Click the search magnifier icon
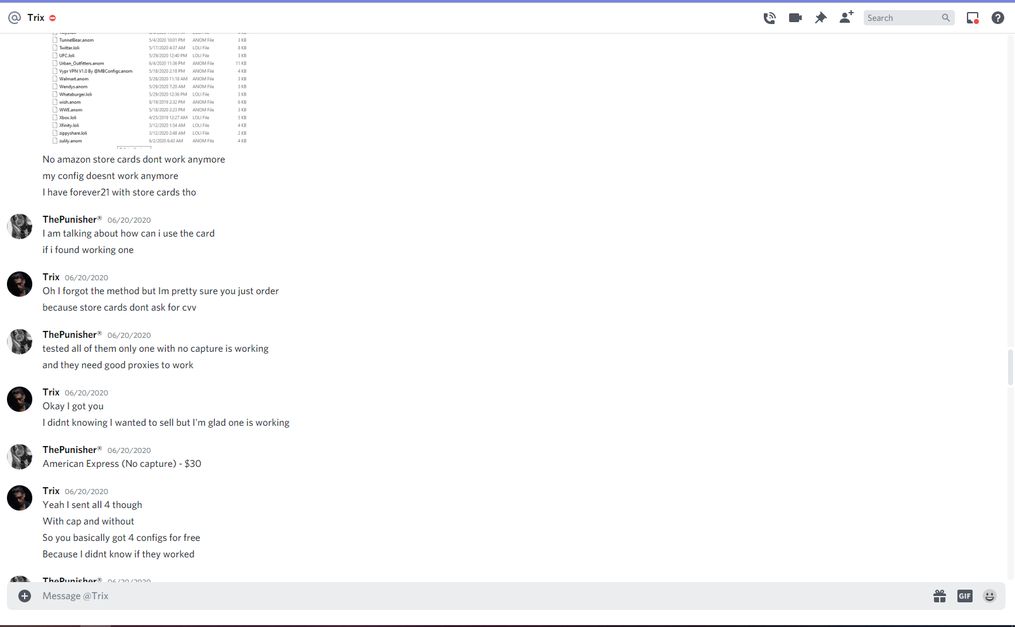This screenshot has height=627, width=1015. 945,18
